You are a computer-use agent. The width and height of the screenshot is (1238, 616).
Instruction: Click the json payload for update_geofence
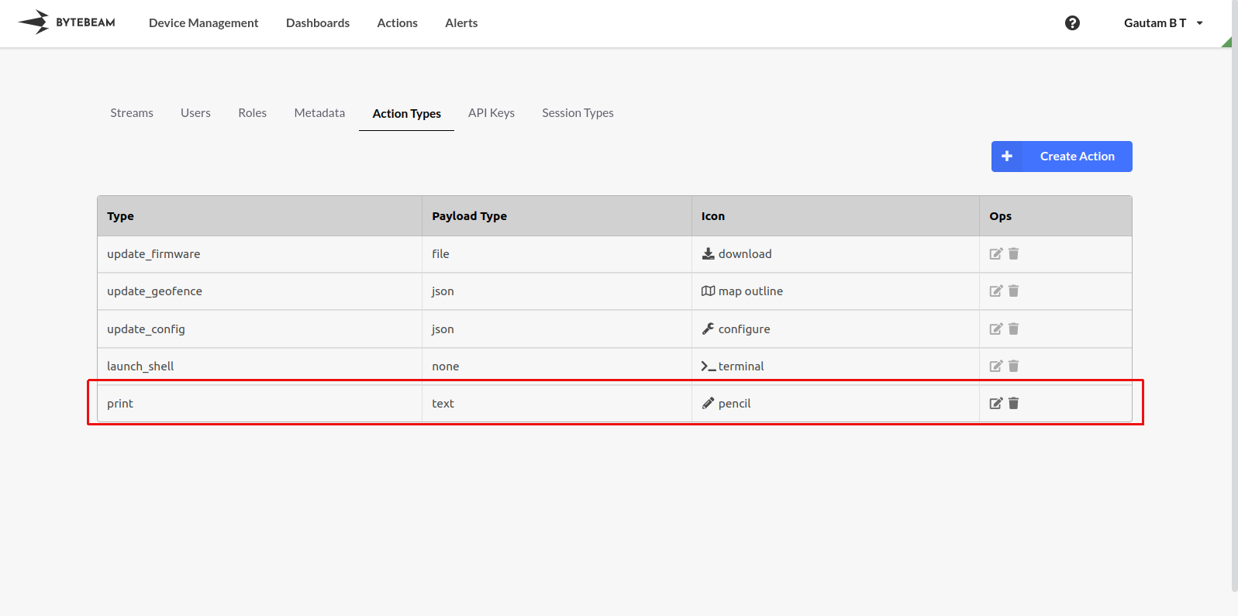click(x=557, y=291)
